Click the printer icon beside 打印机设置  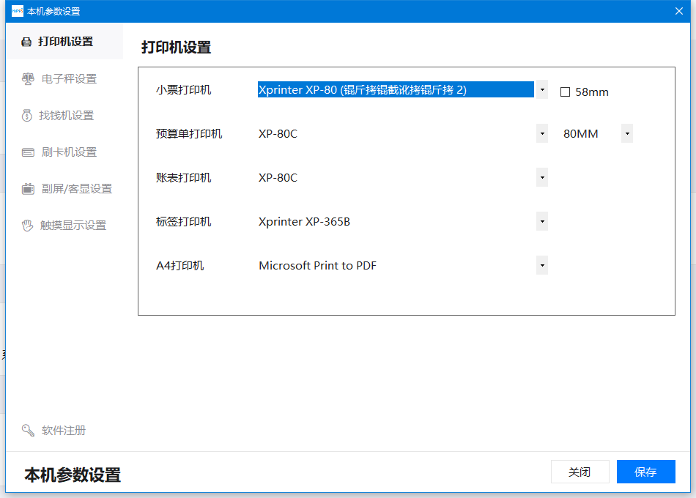pyautogui.click(x=26, y=42)
